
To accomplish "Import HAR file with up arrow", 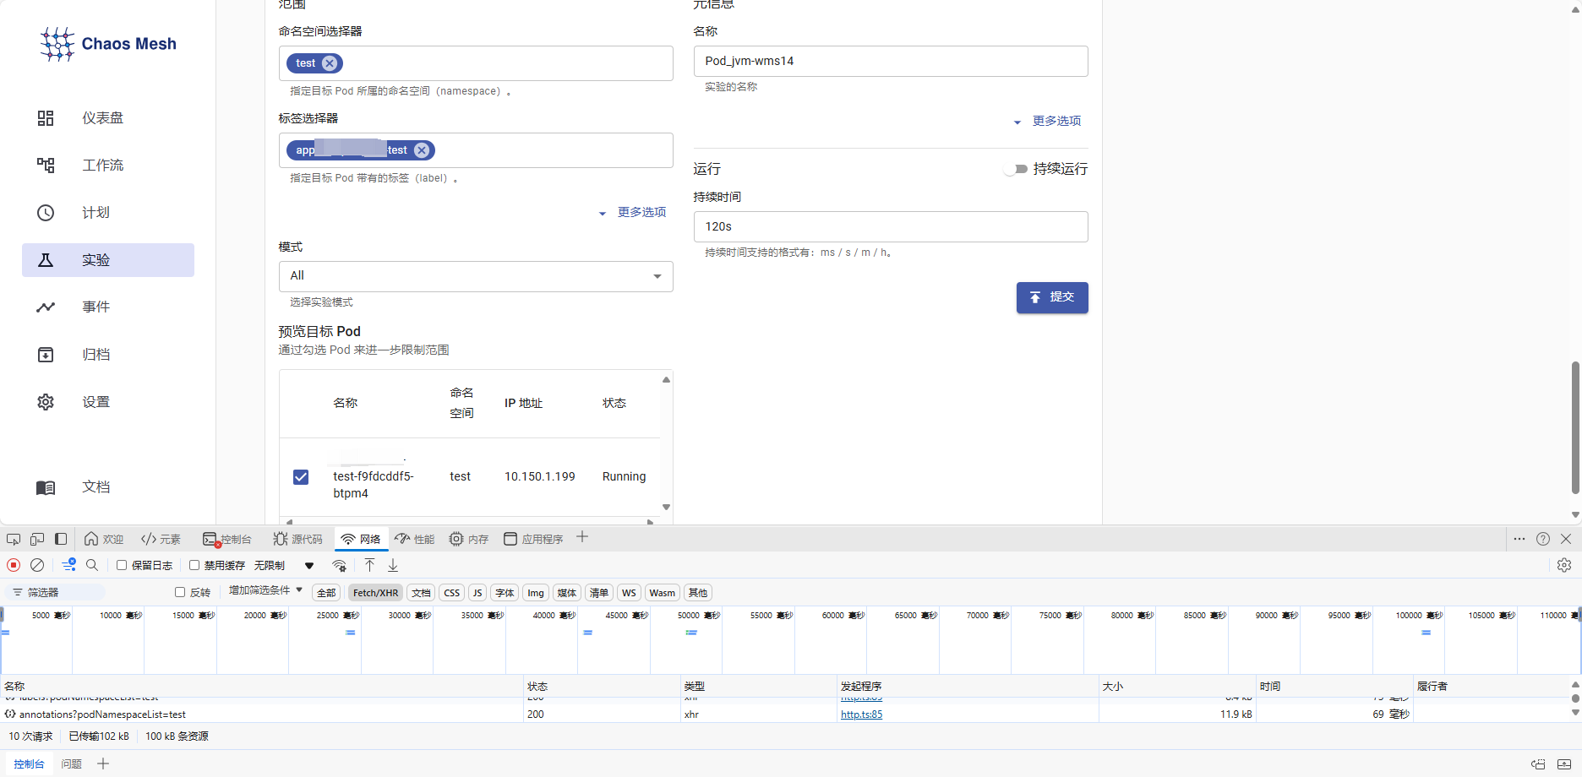I will pyautogui.click(x=370, y=565).
